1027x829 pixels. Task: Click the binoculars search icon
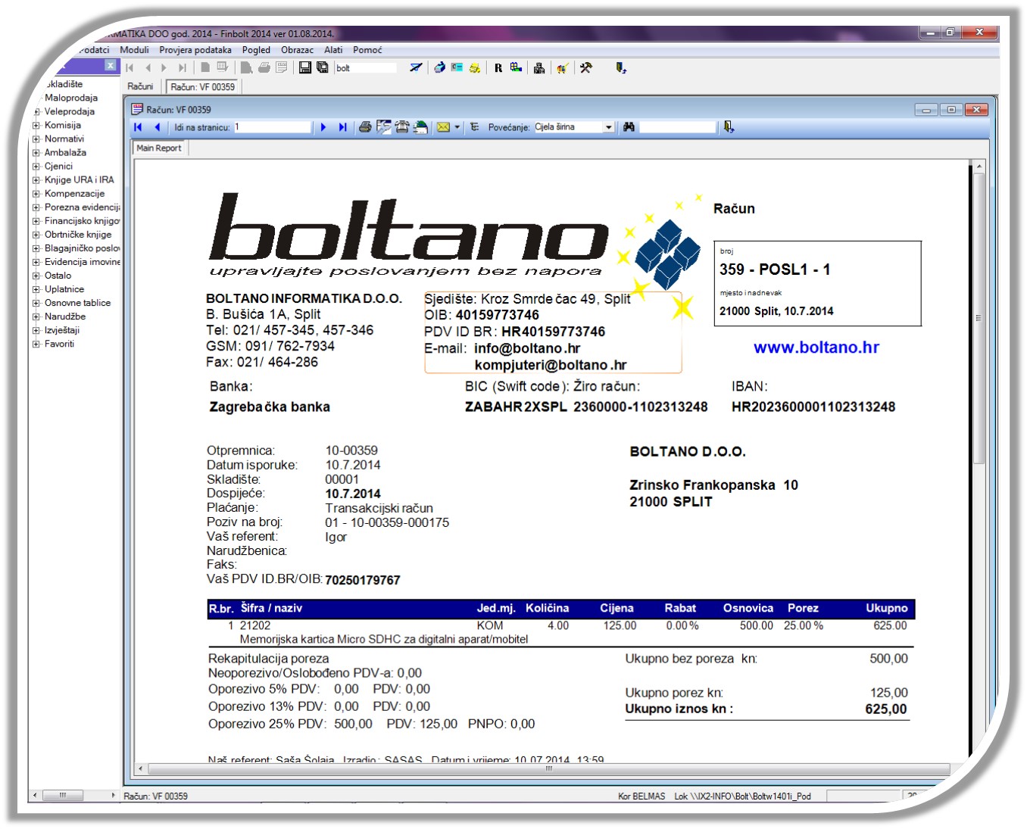point(629,127)
